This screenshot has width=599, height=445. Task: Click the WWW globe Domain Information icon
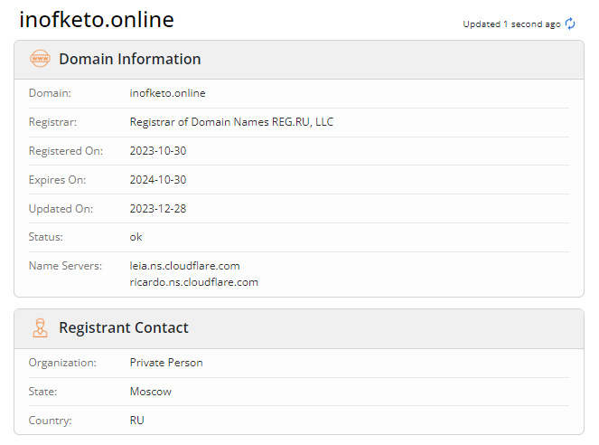click(x=40, y=59)
